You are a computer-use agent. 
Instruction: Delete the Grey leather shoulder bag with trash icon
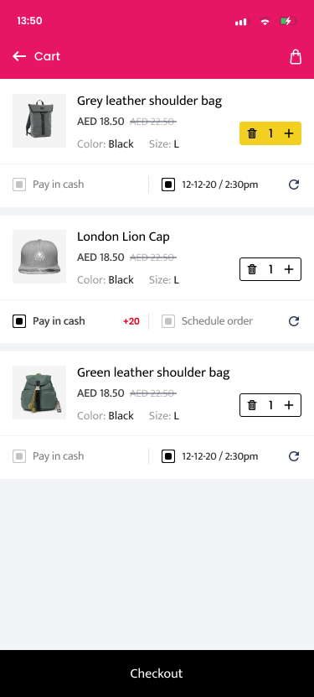click(x=252, y=133)
